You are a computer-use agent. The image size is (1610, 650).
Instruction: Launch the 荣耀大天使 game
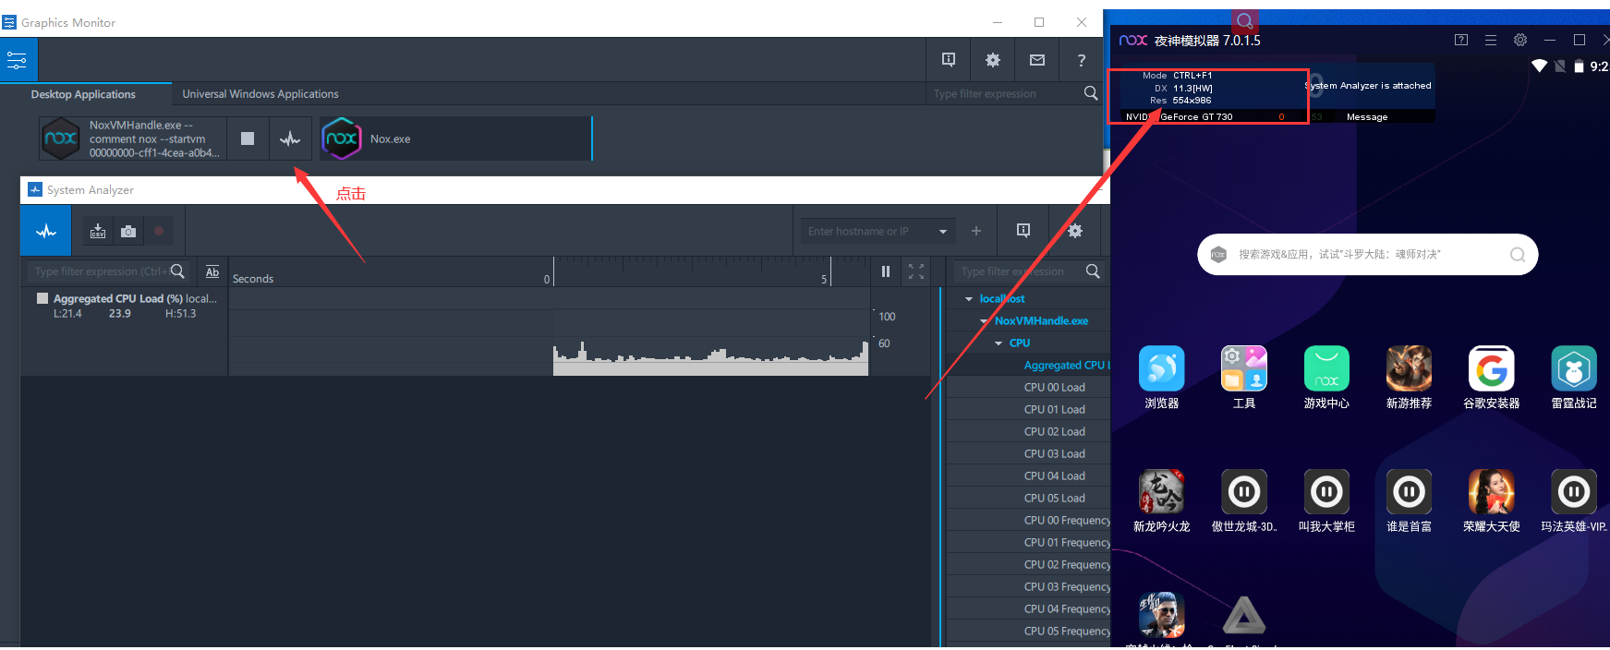click(x=1492, y=492)
